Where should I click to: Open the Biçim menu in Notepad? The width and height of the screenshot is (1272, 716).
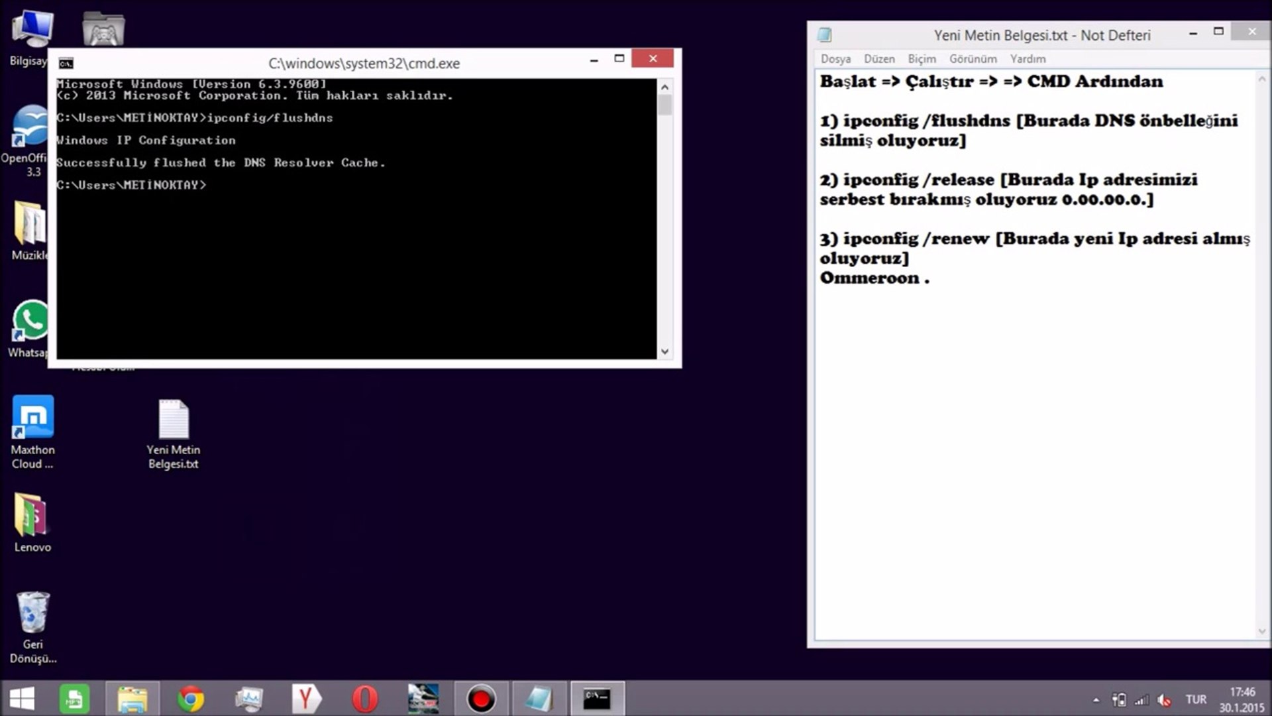(x=922, y=59)
